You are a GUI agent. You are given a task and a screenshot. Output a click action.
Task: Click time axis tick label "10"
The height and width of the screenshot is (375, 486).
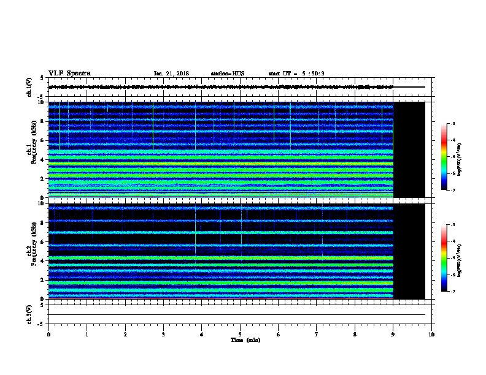point(431,335)
